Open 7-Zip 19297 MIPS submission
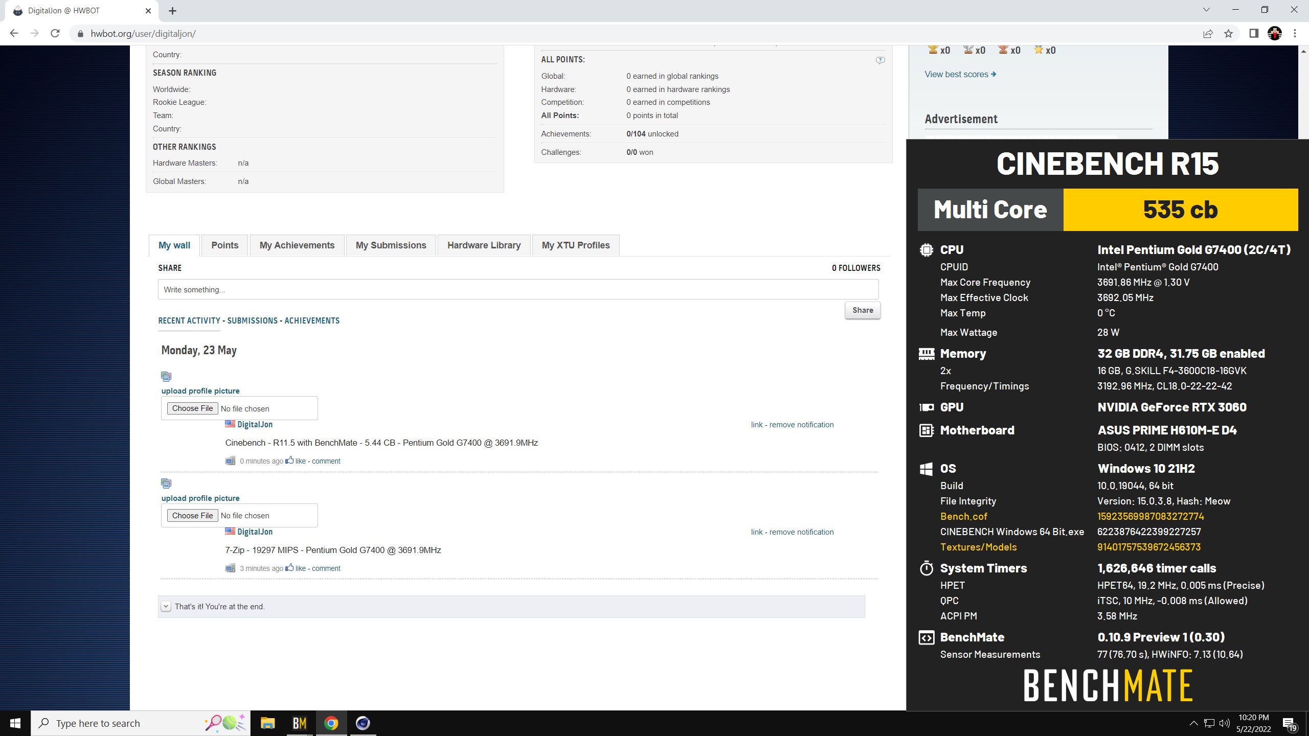1309x736 pixels. pos(333,550)
